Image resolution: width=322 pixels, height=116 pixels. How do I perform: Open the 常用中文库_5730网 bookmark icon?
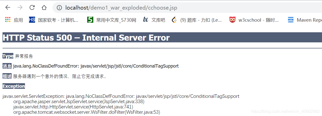pyautogui.click(x=90, y=20)
